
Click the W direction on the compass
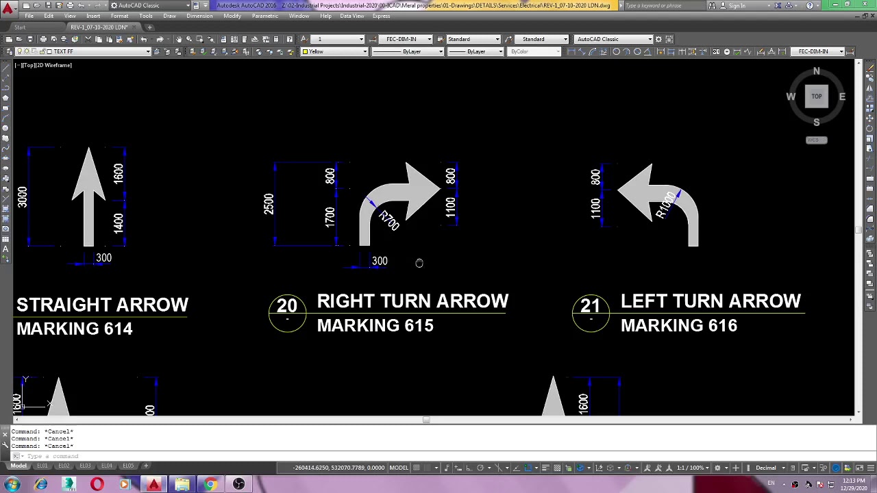pos(791,97)
